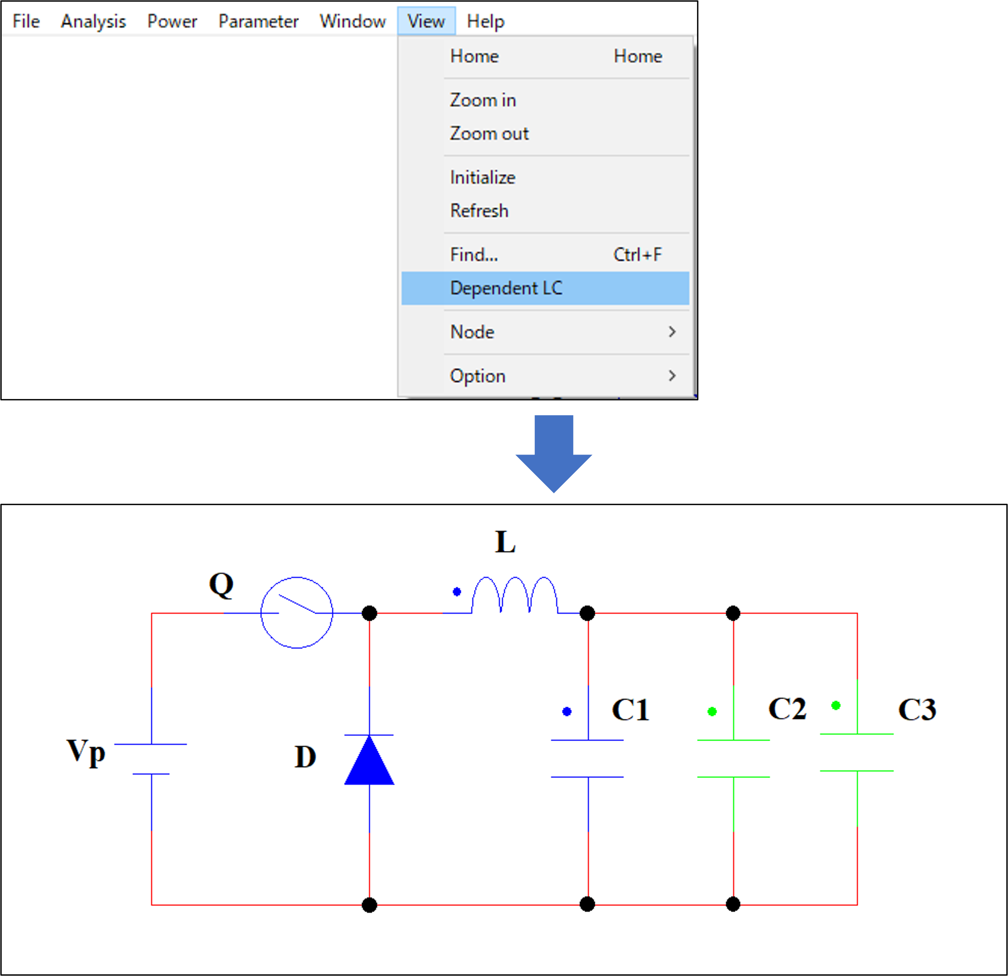Viewport: 1008px width, 976px height.
Task: Click the label text C1
Action: 630,710
